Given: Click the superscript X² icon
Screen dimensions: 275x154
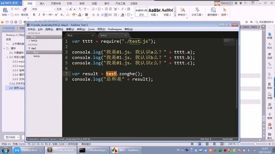Looking at the screenshot, I should [x=56, y=15].
